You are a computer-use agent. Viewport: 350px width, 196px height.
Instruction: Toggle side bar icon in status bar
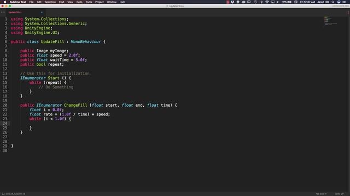[x=3, y=194]
